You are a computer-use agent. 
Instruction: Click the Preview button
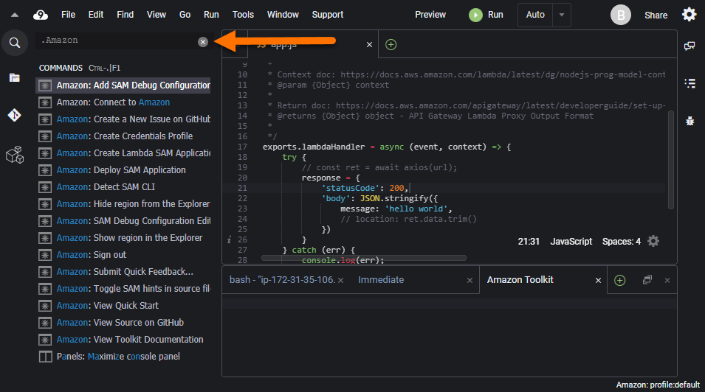[x=430, y=15]
